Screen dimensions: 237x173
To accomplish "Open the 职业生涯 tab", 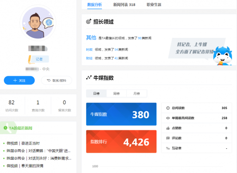I will click(x=154, y=5).
